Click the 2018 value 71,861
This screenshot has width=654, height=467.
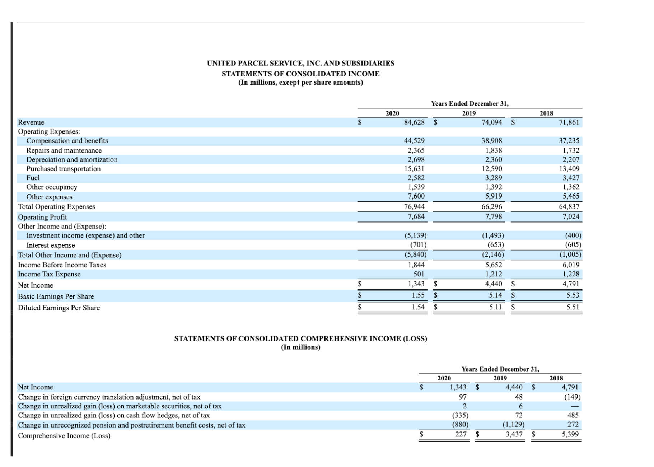(571, 122)
